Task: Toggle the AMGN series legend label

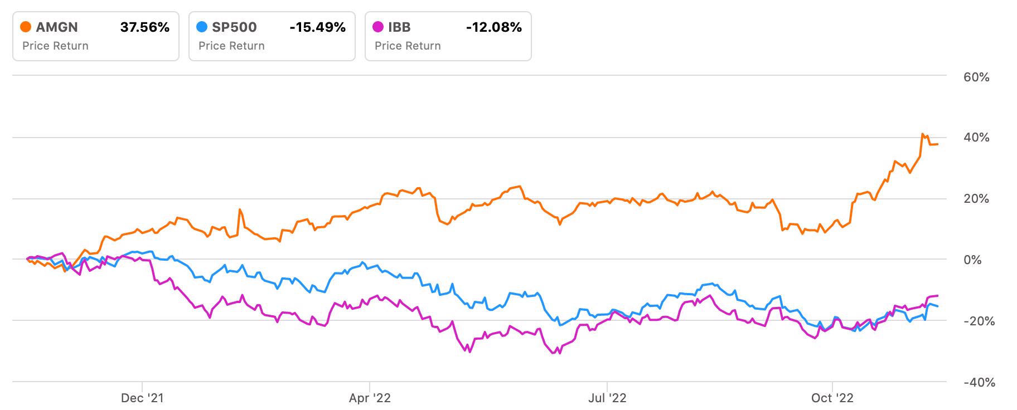Action: tap(57, 27)
